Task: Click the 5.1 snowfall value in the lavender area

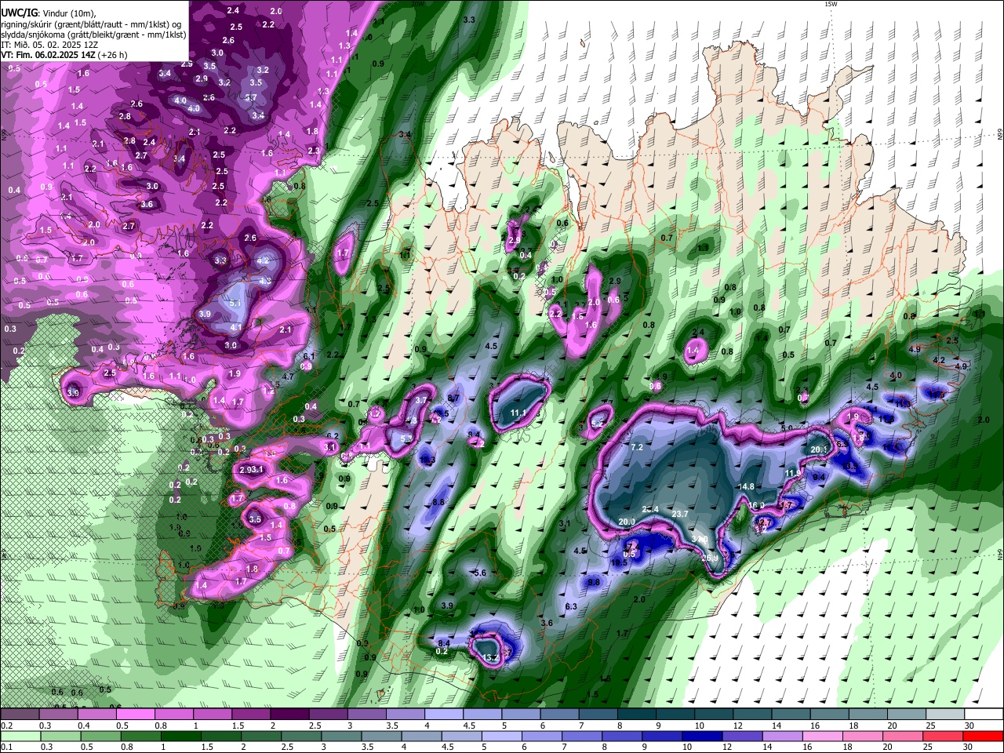Action: coord(236,303)
